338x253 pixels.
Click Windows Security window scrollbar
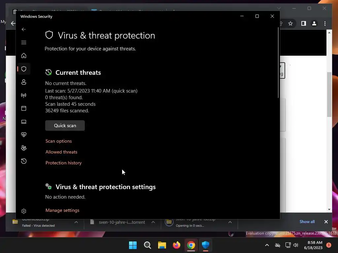coord(278,62)
